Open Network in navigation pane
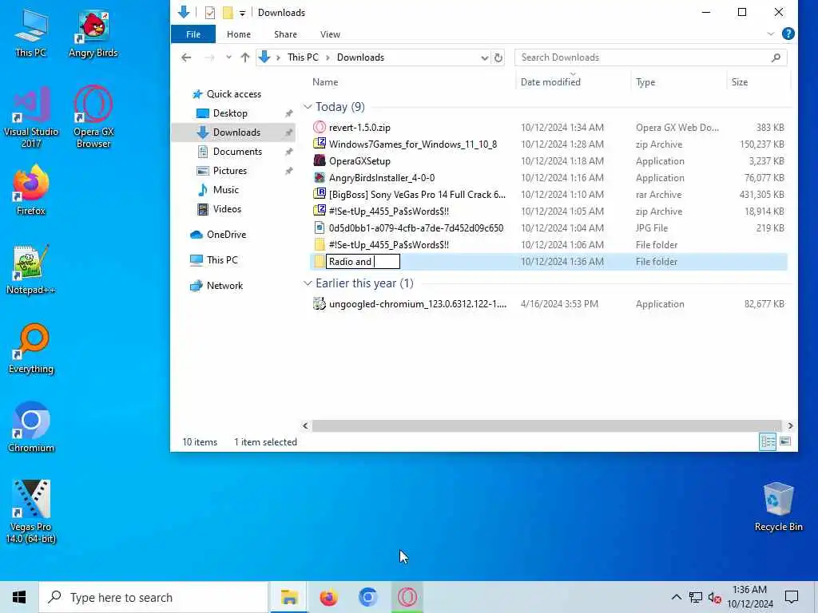This screenshot has width=818, height=613. [x=224, y=286]
